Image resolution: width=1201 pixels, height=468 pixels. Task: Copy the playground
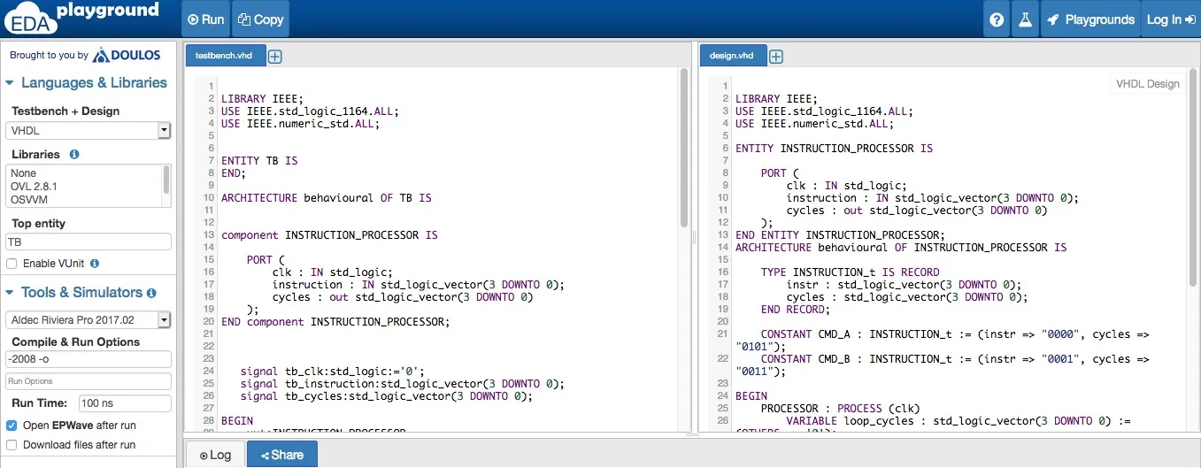(260, 19)
